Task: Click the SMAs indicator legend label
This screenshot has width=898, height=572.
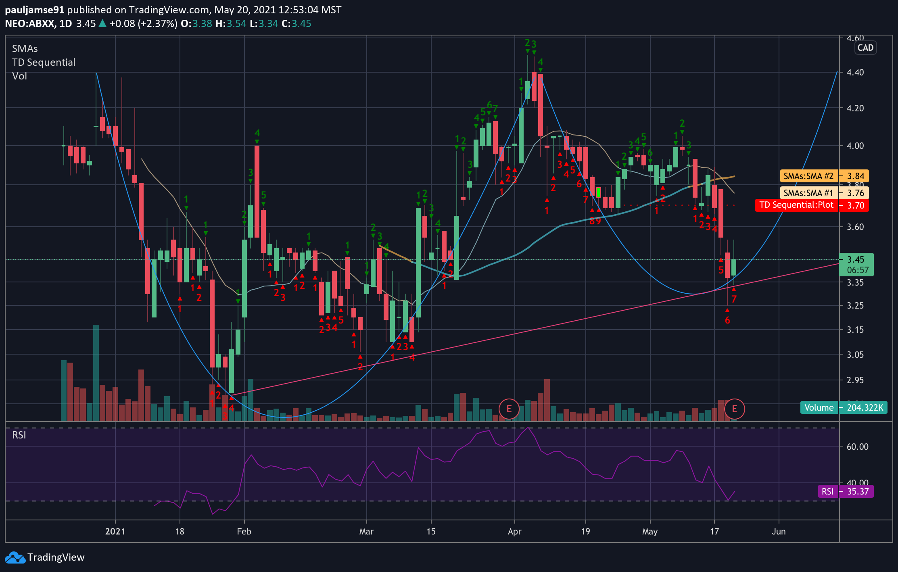Action: (x=25, y=48)
